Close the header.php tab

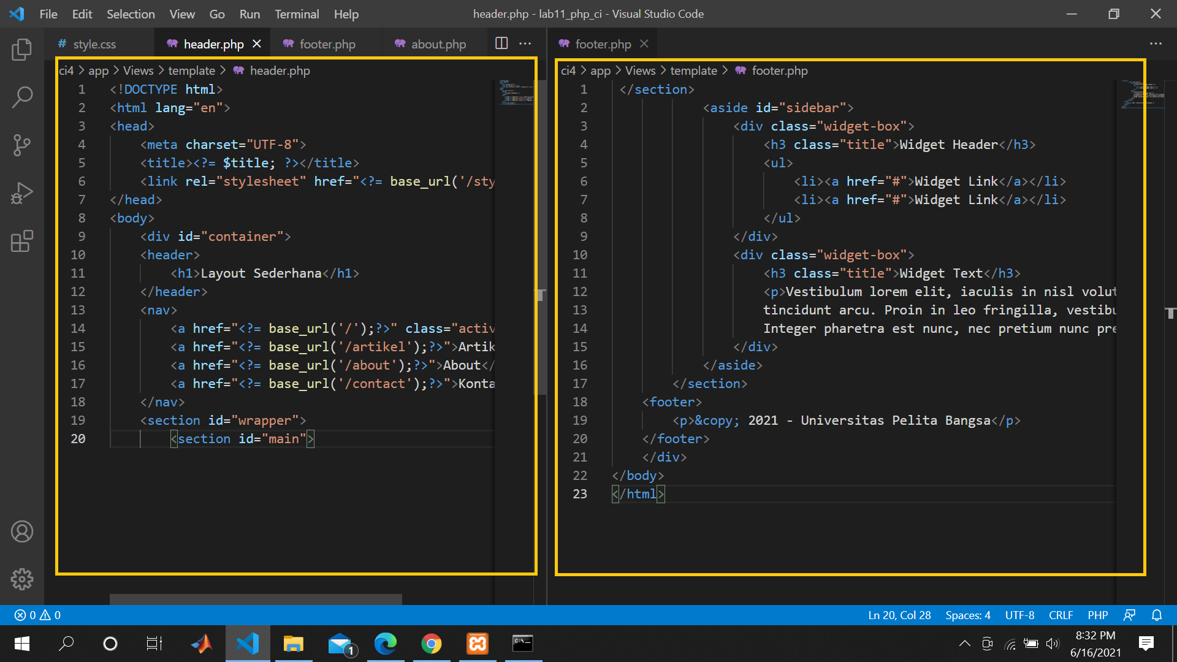(257, 44)
